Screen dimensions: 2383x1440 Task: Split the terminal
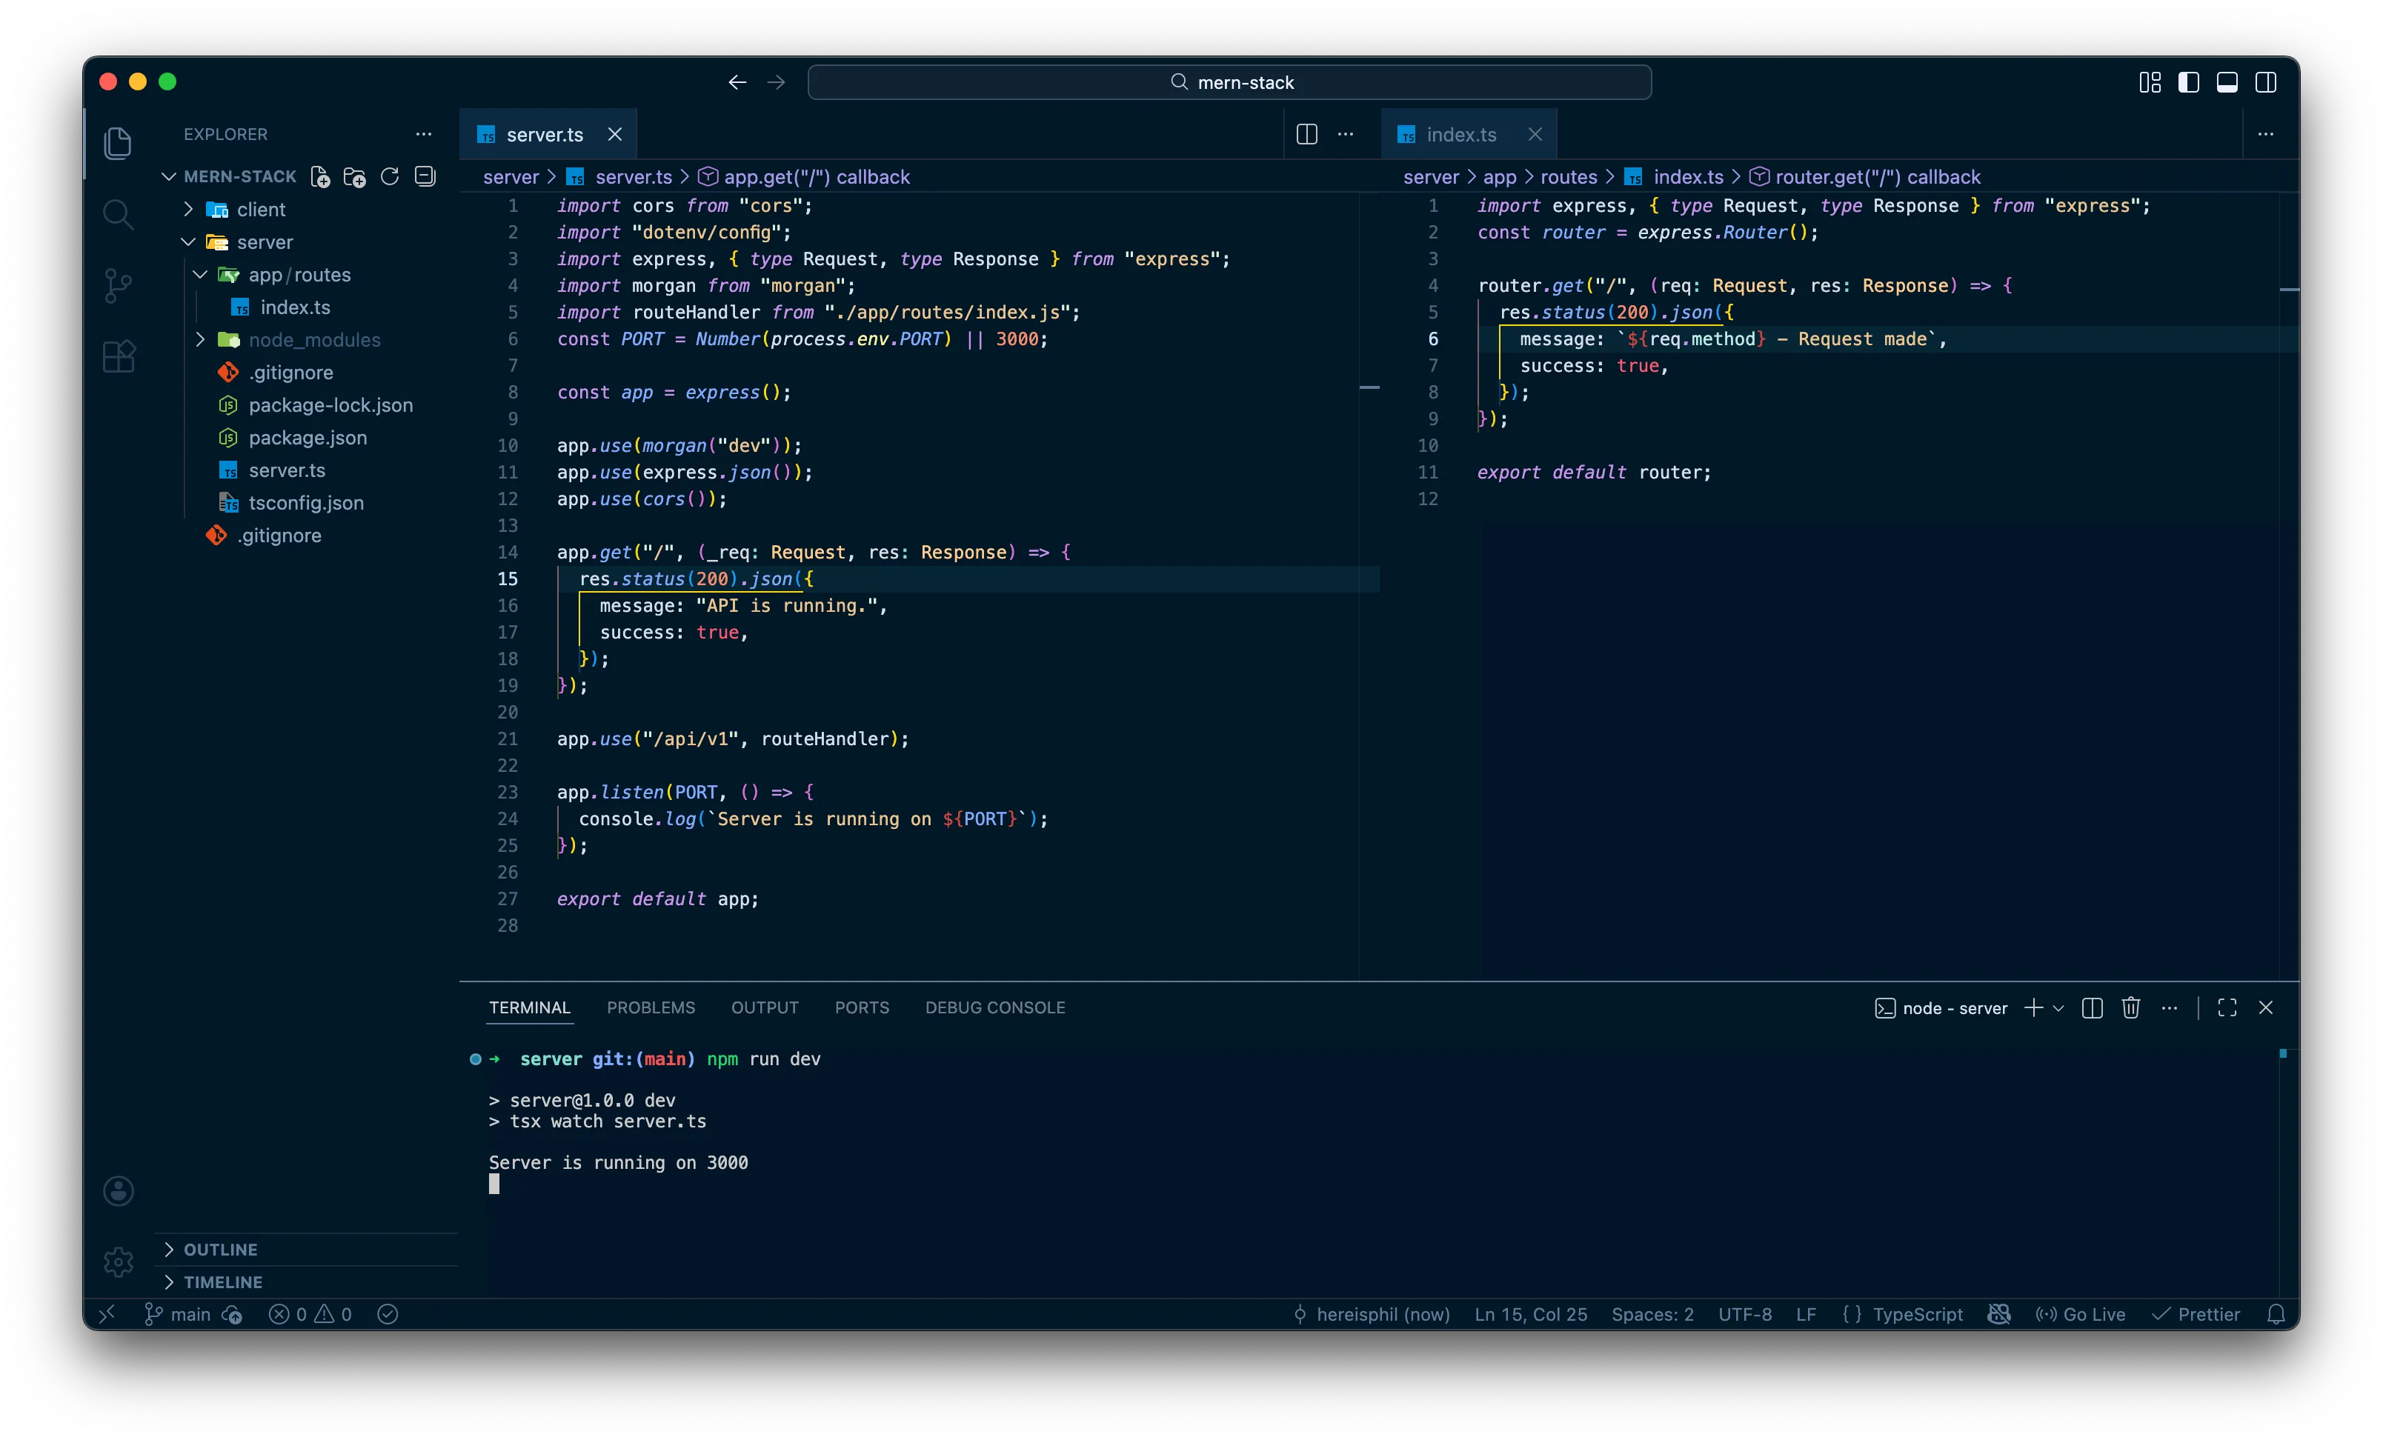point(2092,1007)
